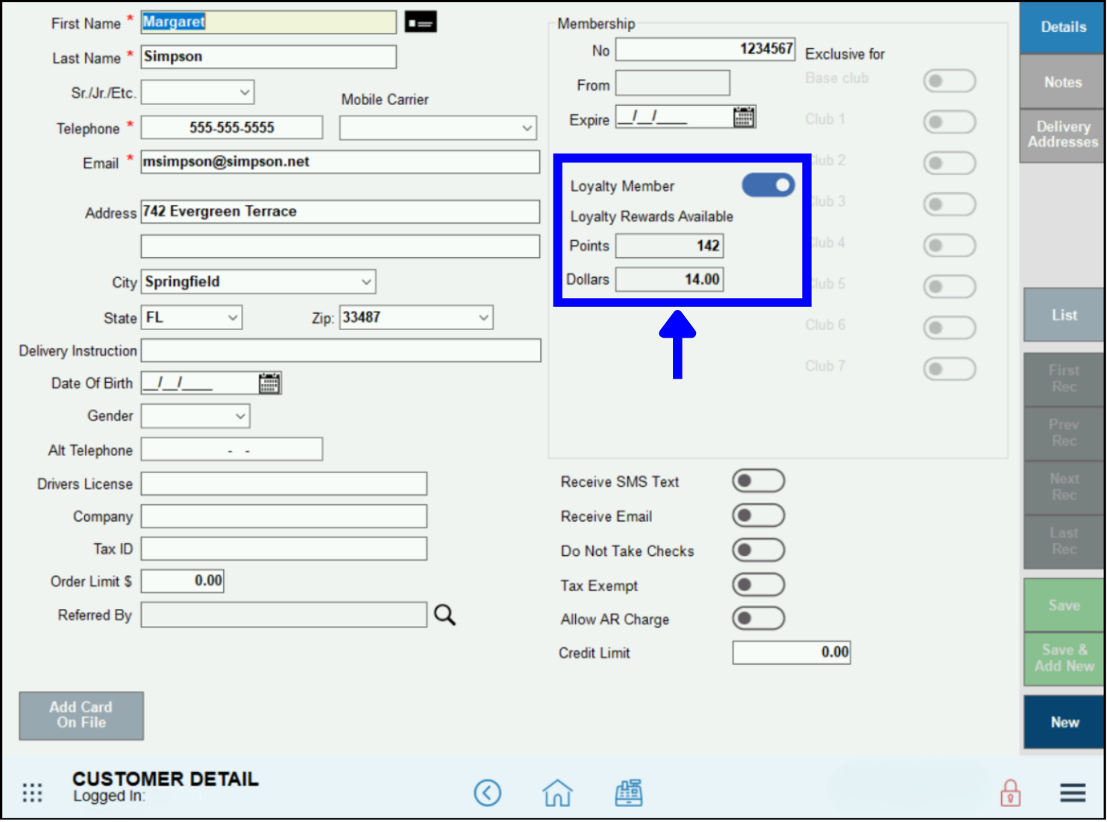The image size is (1107, 822).
Task: Select the home icon in the bottom bar
Action: click(x=558, y=793)
